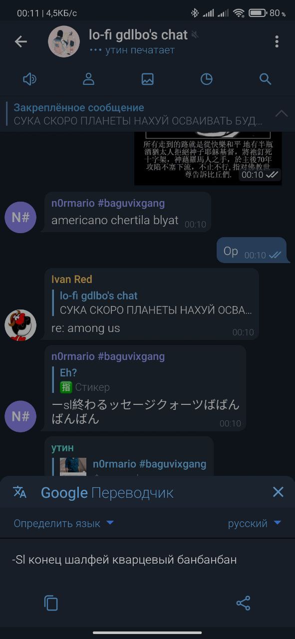Open shared media picture icon
Viewport: 295px width, 639px height.
pyautogui.click(x=147, y=79)
